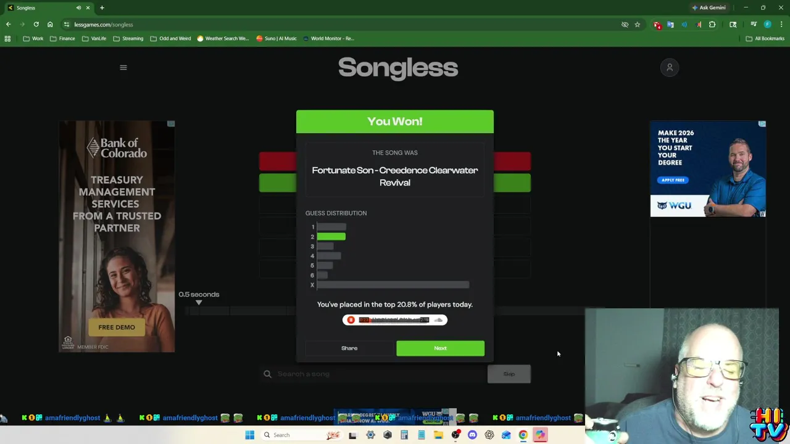
Task: Open the Extensions puzzle menu
Action: [712, 25]
